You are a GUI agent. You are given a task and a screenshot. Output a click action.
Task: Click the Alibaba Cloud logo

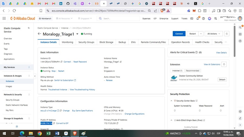coord(23,18)
